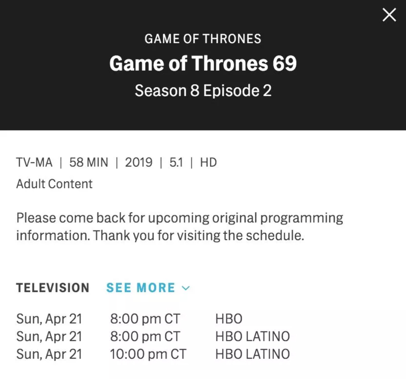
Task: Click the Adult Content advisory text
Action: (x=54, y=184)
